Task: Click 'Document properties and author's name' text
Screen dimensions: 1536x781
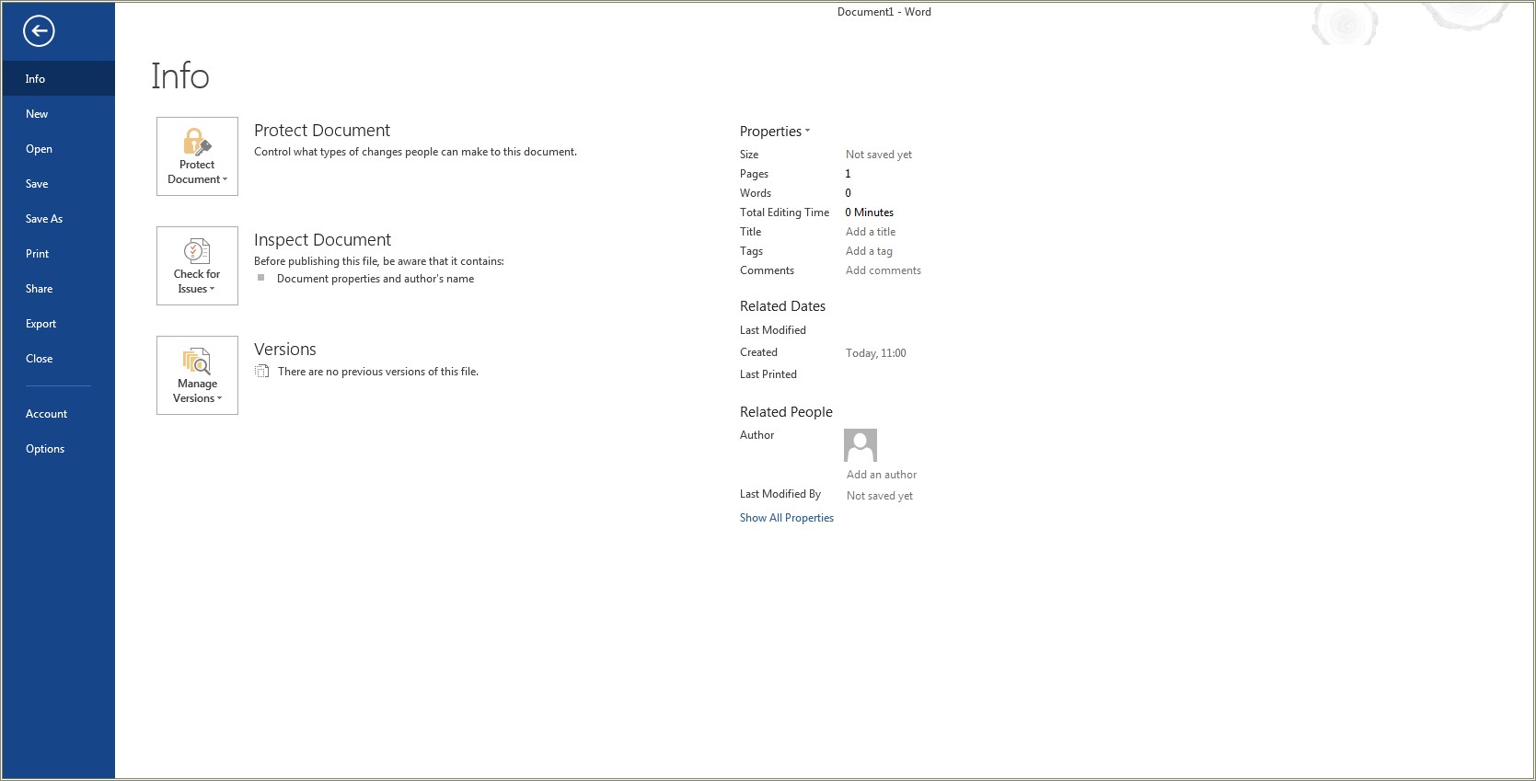Action: pos(375,279)
